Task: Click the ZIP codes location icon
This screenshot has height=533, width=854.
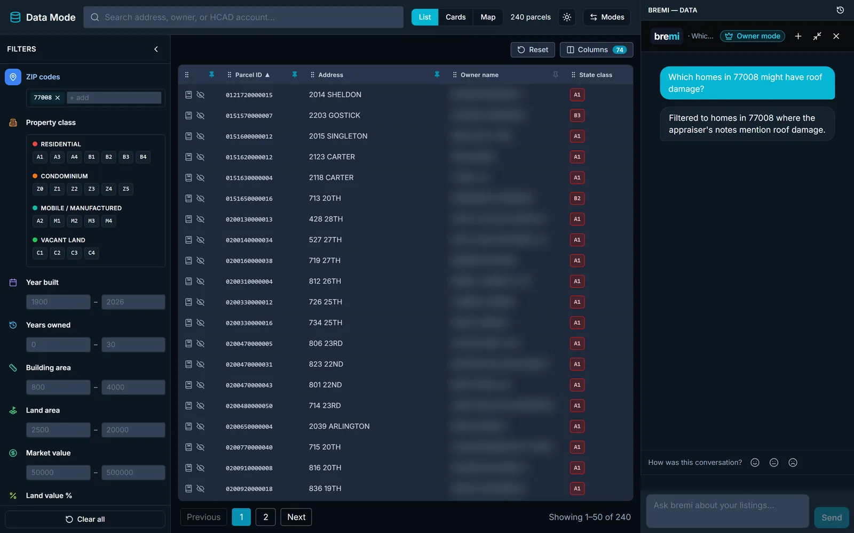Action: click(x=13, y=77)
